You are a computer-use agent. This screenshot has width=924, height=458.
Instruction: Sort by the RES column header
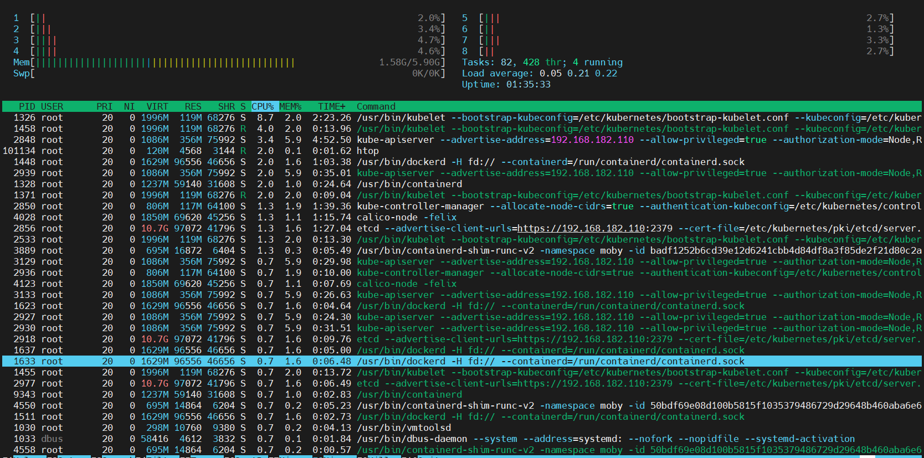(x=193, y=106)
